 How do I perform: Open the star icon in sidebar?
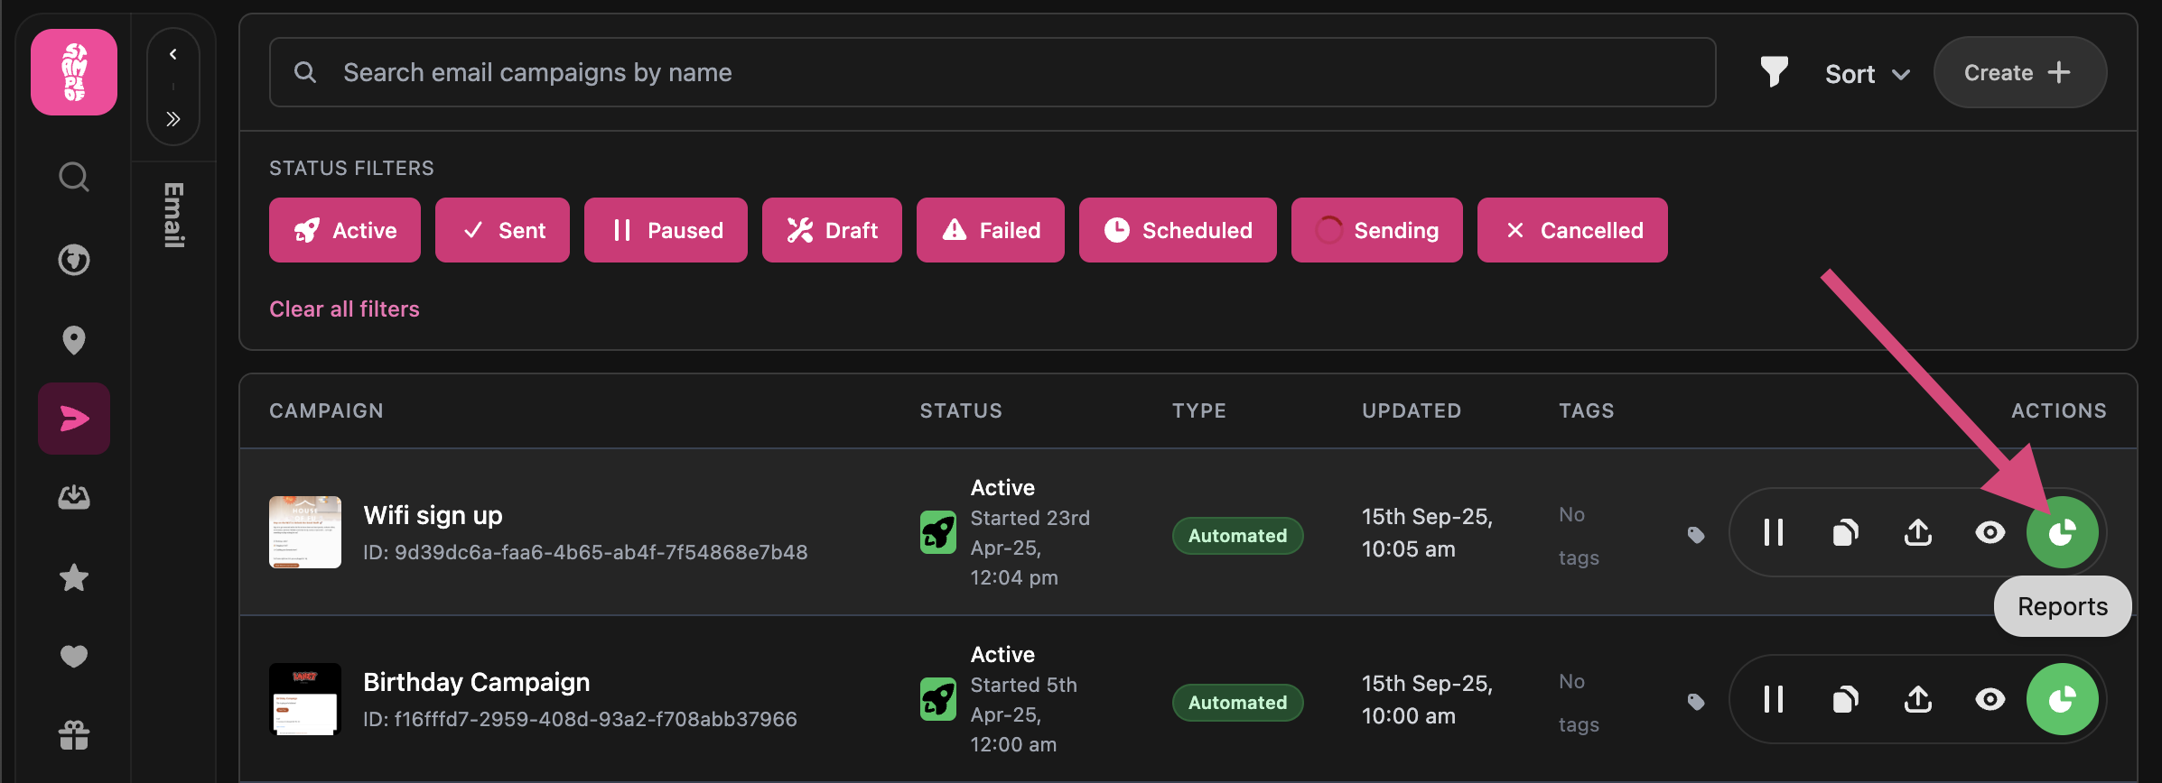(x=74, y=577)
